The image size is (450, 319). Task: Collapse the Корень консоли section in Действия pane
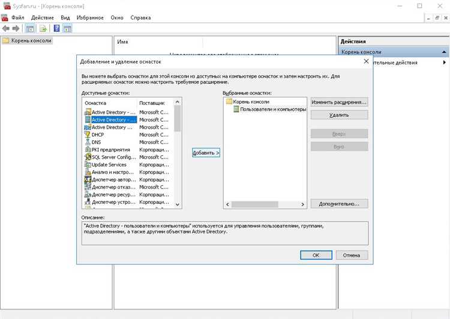point(444,52)
